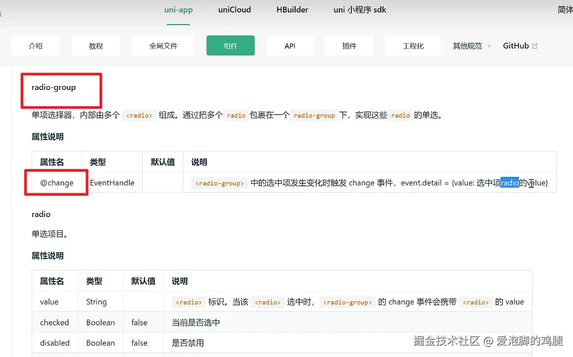Click the 默认值 header in the radio-group table
Screen dimensions: 573x357
pos(163,162)
